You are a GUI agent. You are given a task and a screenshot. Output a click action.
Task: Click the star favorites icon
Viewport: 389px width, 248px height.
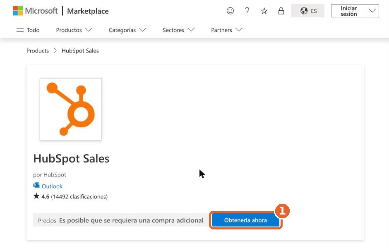(x=264, y=11)
